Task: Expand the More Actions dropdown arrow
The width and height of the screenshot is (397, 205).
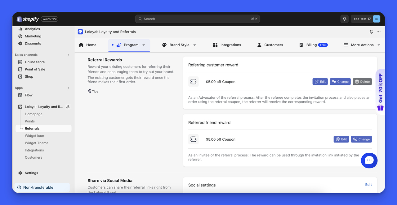Action: (x=379, y=45)
